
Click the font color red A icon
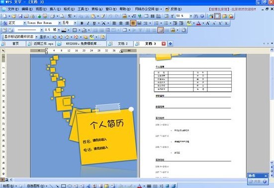point(198,23)
